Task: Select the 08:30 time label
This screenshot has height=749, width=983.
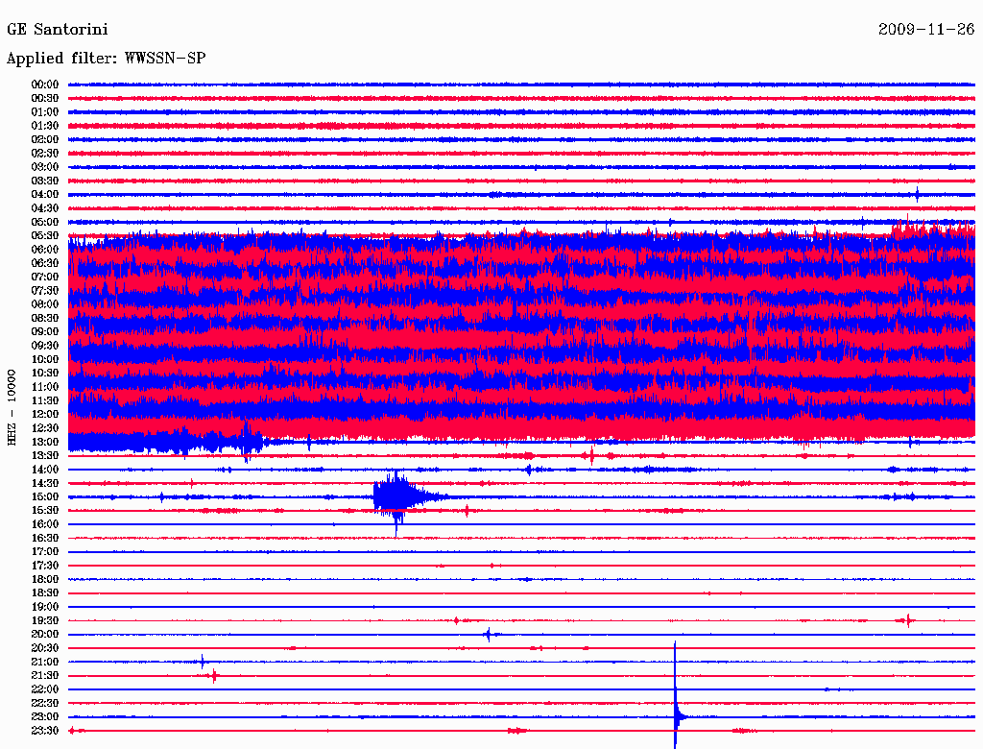Action: pyautogui.click(x=45, y=319)
